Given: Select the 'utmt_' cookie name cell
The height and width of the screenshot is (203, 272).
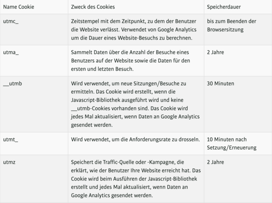Looking at the screenshot, I should 10,139.
